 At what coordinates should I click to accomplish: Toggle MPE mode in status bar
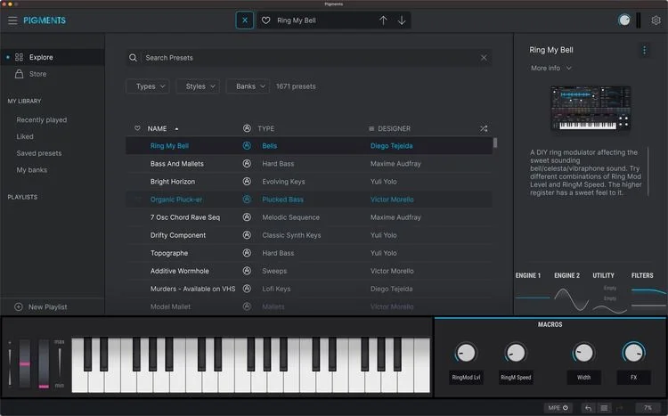click(x=558, y=408)
